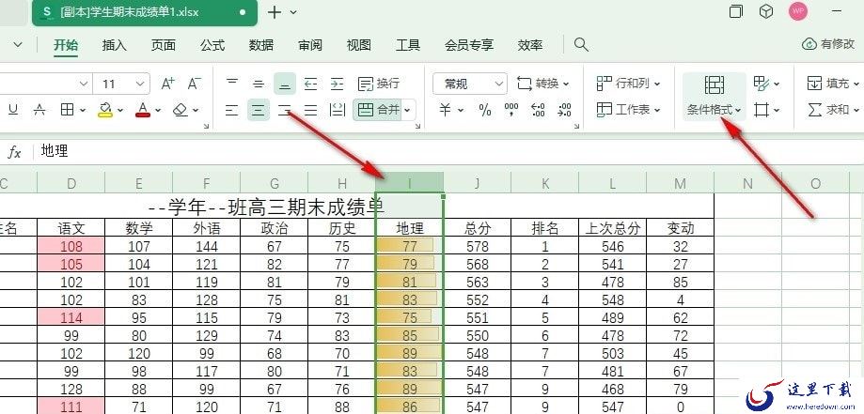864x414 pixels.
Task: Open the 转换 dropdown
Action: coord(543,84)
